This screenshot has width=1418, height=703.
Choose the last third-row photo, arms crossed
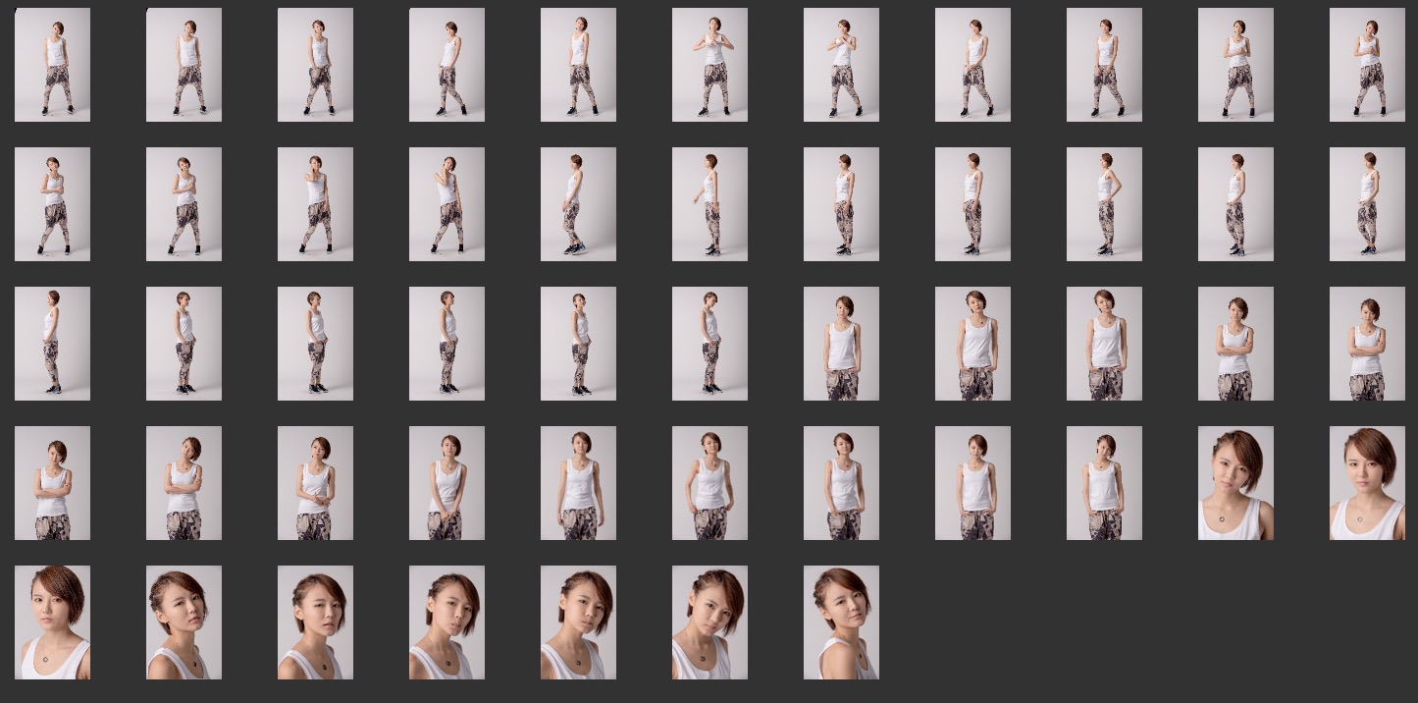tap(1367, 344)
